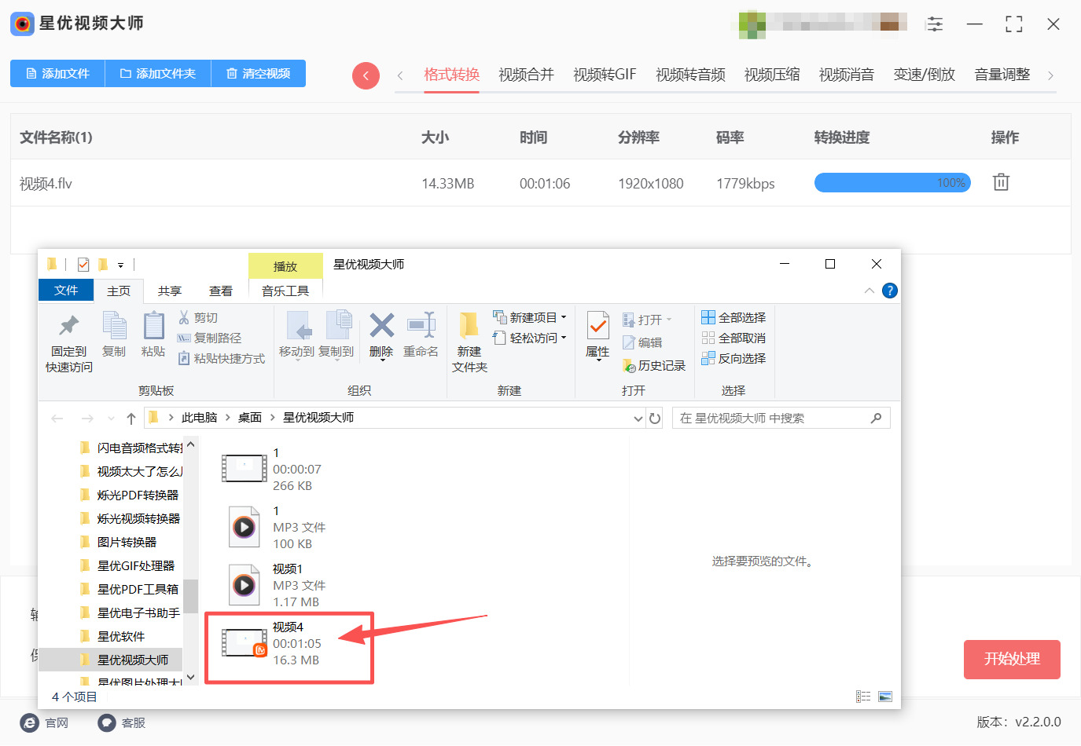The height and width of the screenshot is (746, 1081).
Task: Click the 删除 red X icon
Action: click(x=381, y=325)
